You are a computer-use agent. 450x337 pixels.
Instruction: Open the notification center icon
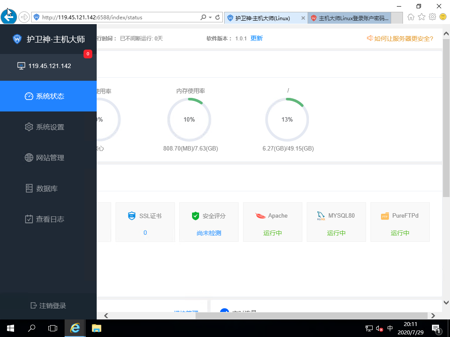[436, 329]
